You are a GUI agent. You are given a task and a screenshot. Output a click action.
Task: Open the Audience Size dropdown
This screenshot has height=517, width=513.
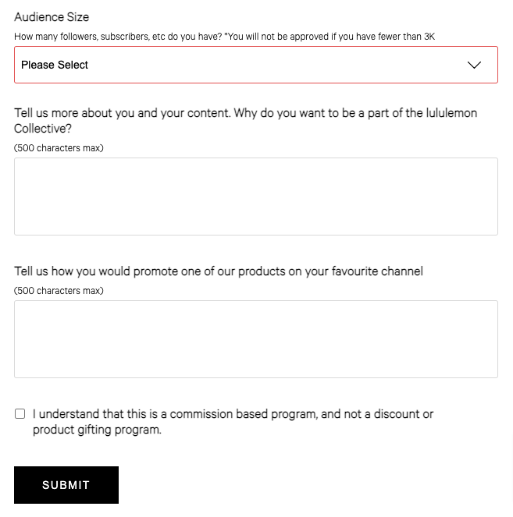click(255, 65)
